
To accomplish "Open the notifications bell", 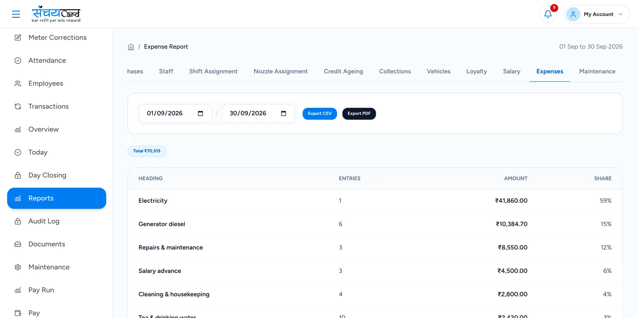I will [x=548, y=14].
